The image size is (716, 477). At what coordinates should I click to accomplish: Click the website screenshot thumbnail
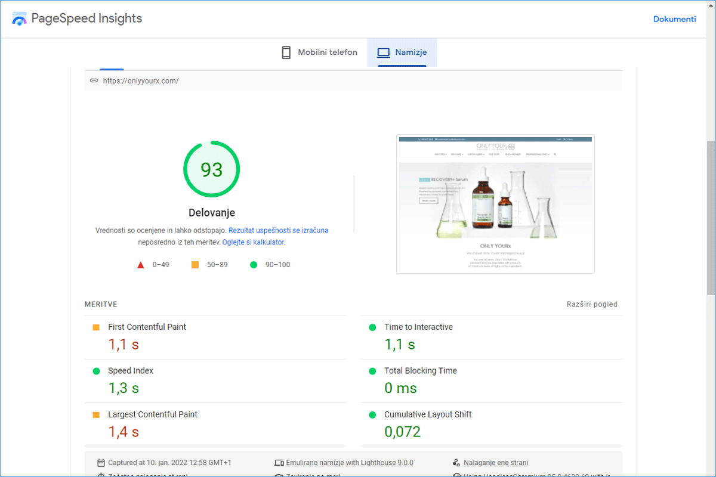point(495,204)
